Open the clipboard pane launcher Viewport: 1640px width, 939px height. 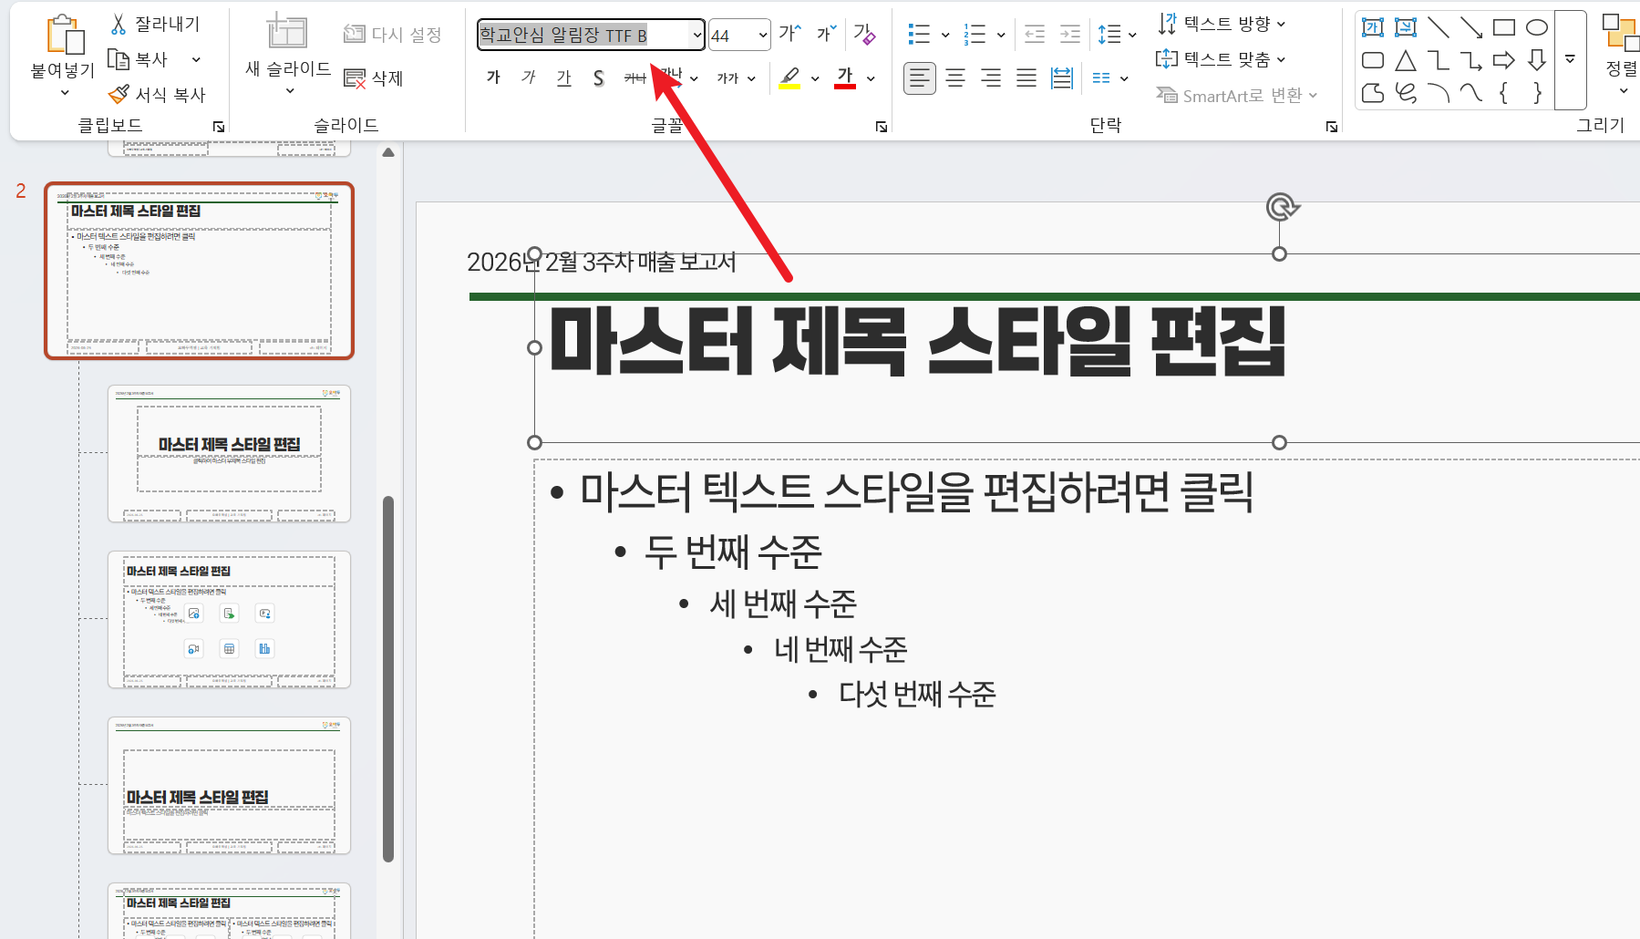219,127
